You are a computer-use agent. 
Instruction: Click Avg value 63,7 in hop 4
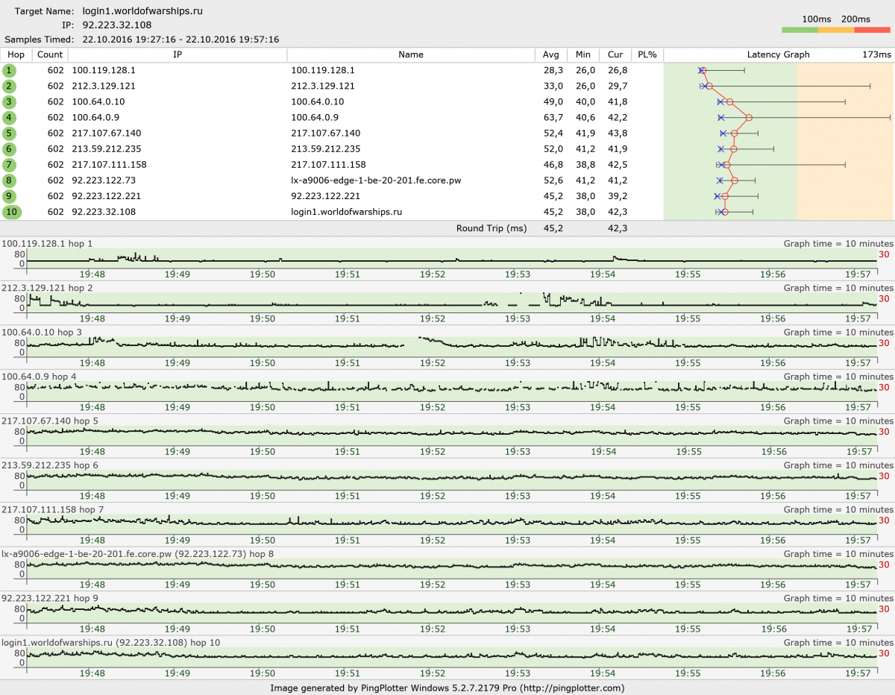[x=553, y=117]
